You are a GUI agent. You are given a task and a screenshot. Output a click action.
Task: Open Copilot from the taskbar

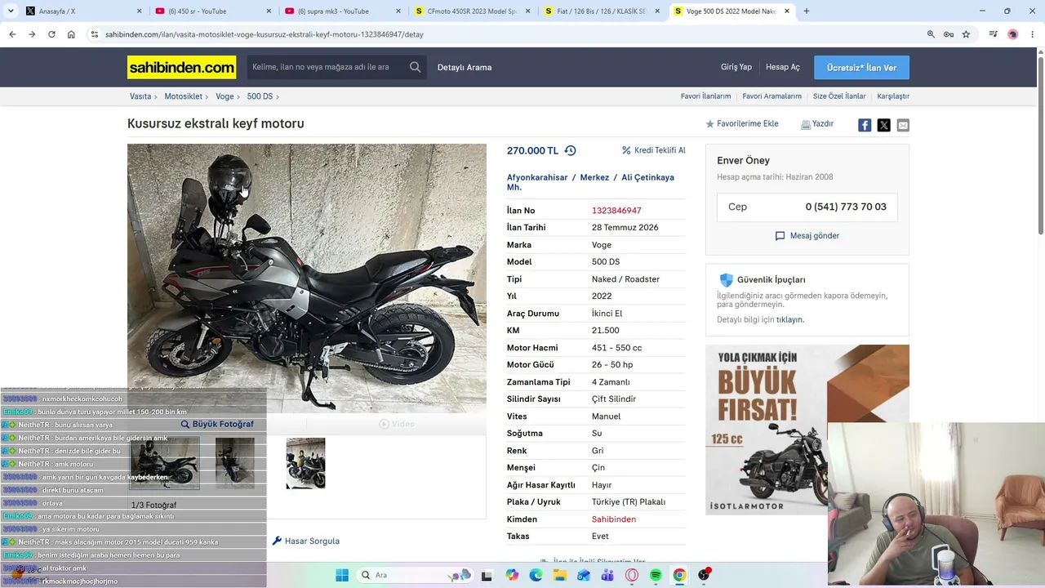512,575
